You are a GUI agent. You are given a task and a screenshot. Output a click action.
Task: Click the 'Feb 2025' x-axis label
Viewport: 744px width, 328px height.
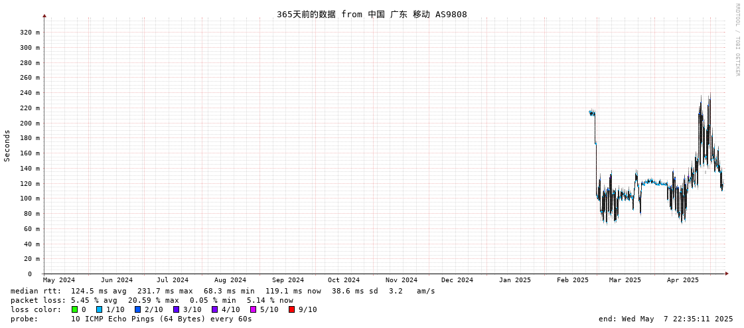(x=573, y=280)
